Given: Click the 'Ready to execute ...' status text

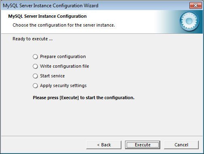Looking at the screenshot, I should pyautogui.click(x=32, y=39).
